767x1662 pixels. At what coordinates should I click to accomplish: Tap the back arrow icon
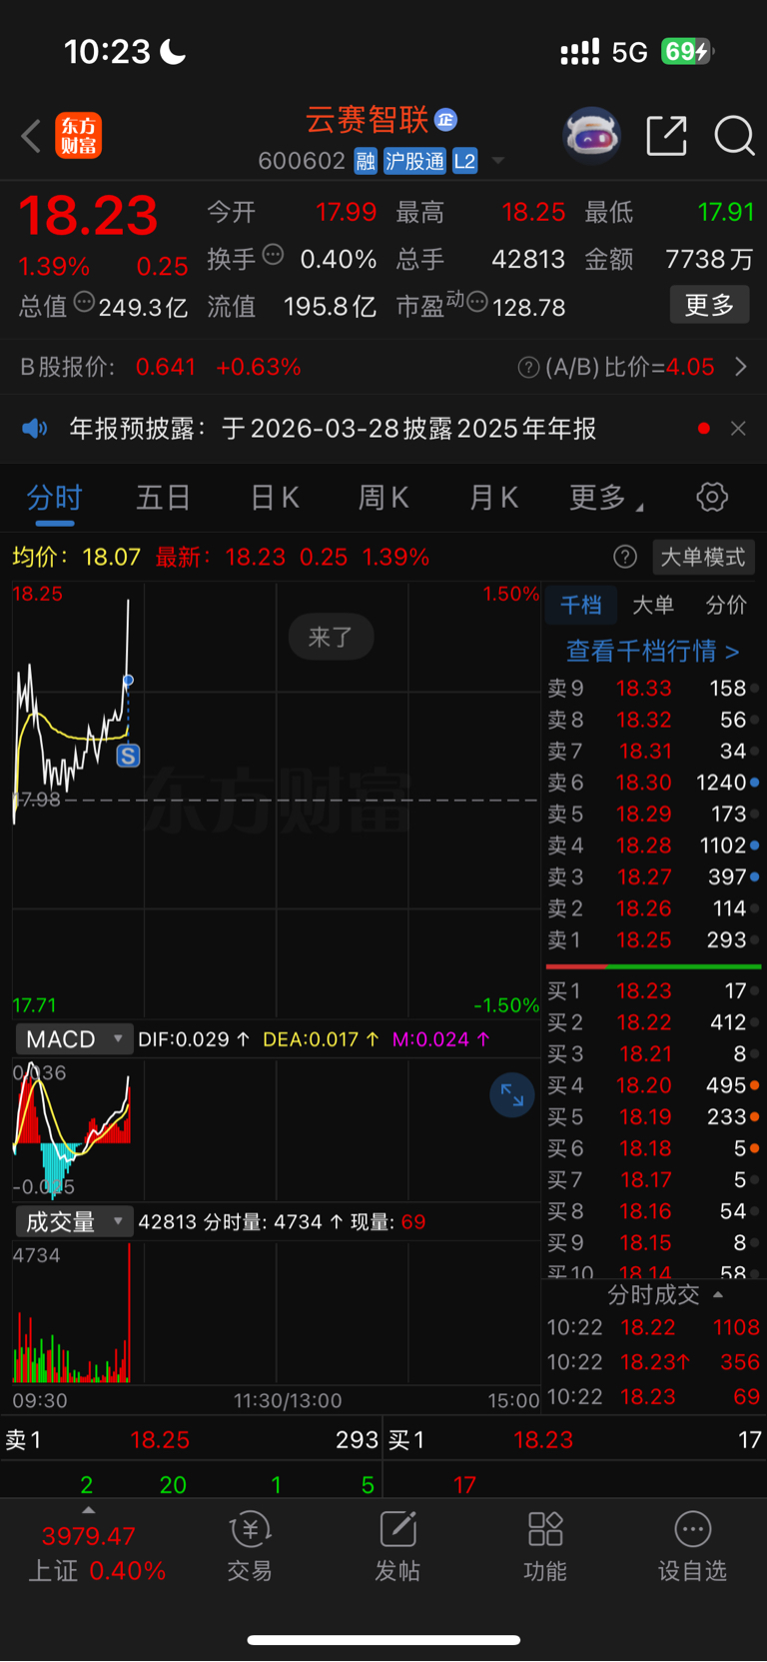(31, 136)
